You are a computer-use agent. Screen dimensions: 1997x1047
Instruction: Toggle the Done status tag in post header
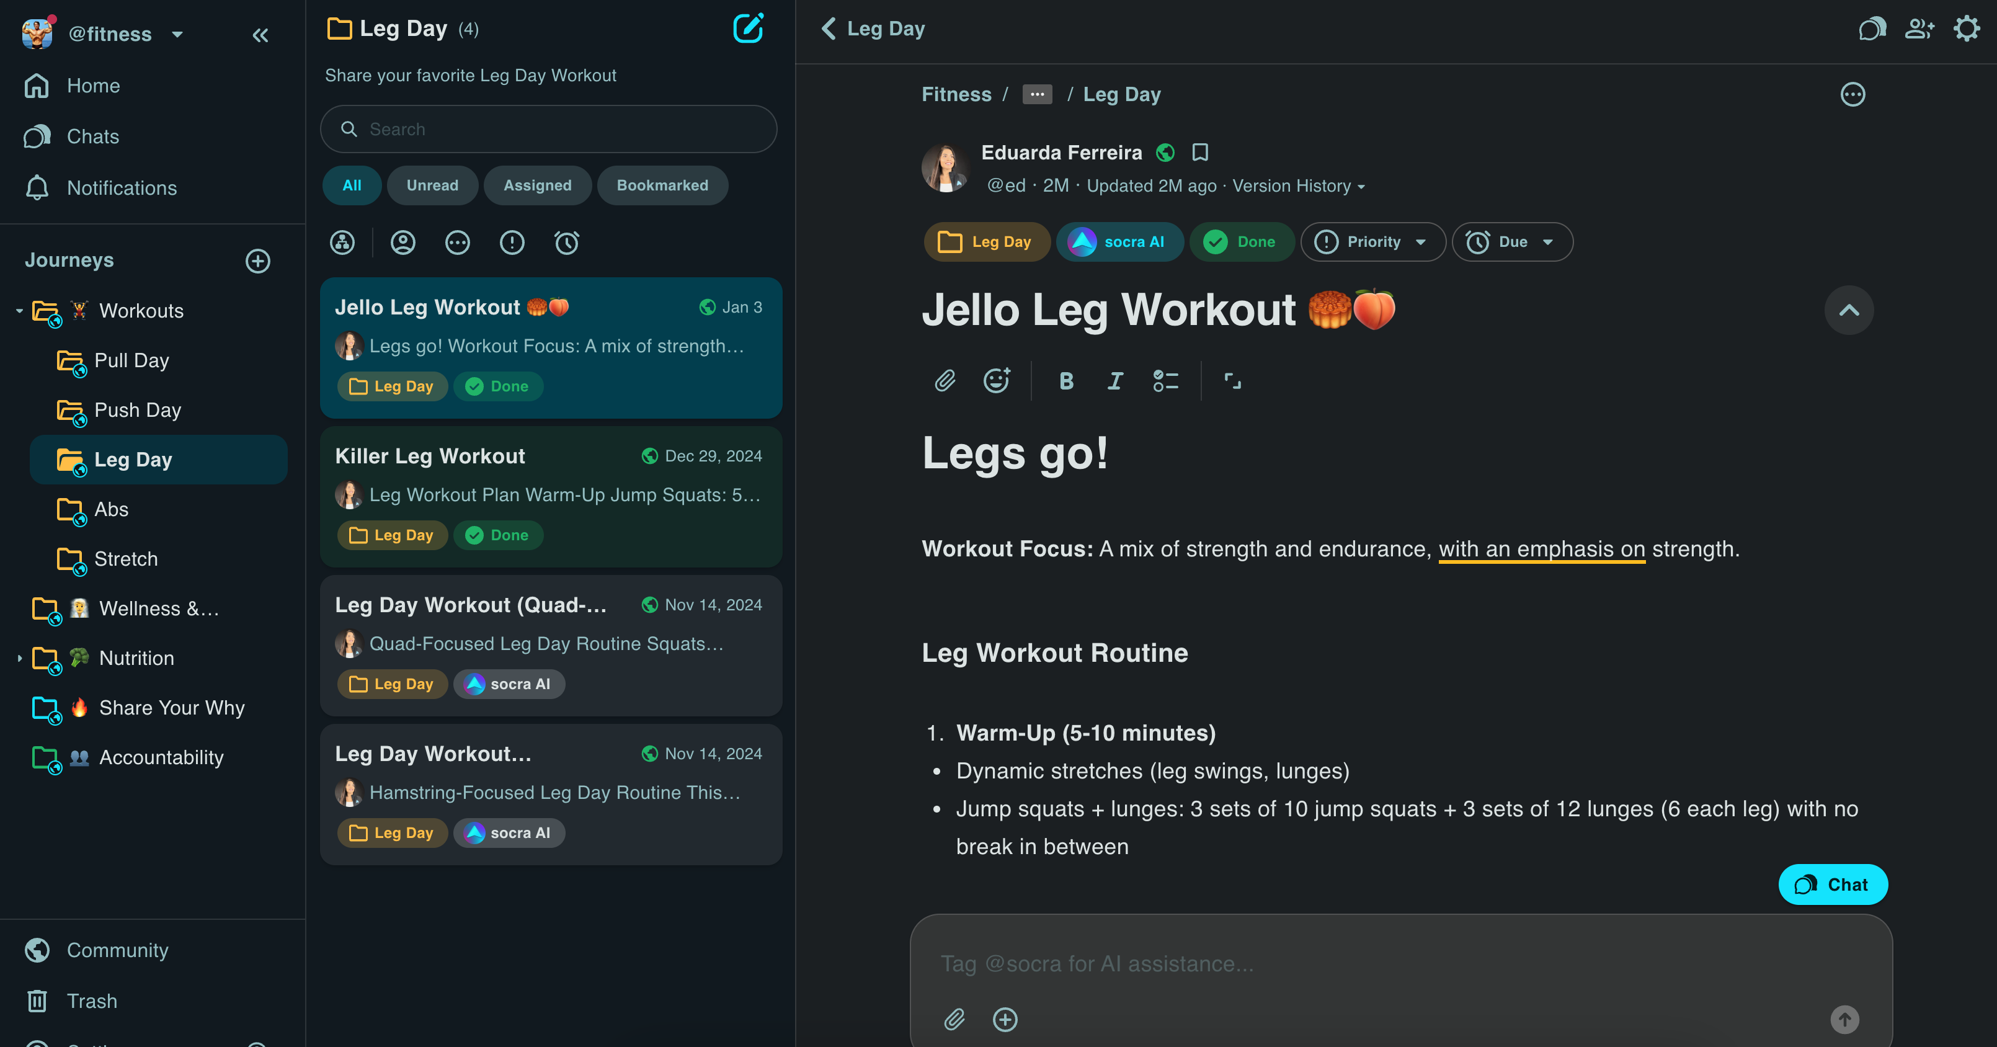(1241, 242)
